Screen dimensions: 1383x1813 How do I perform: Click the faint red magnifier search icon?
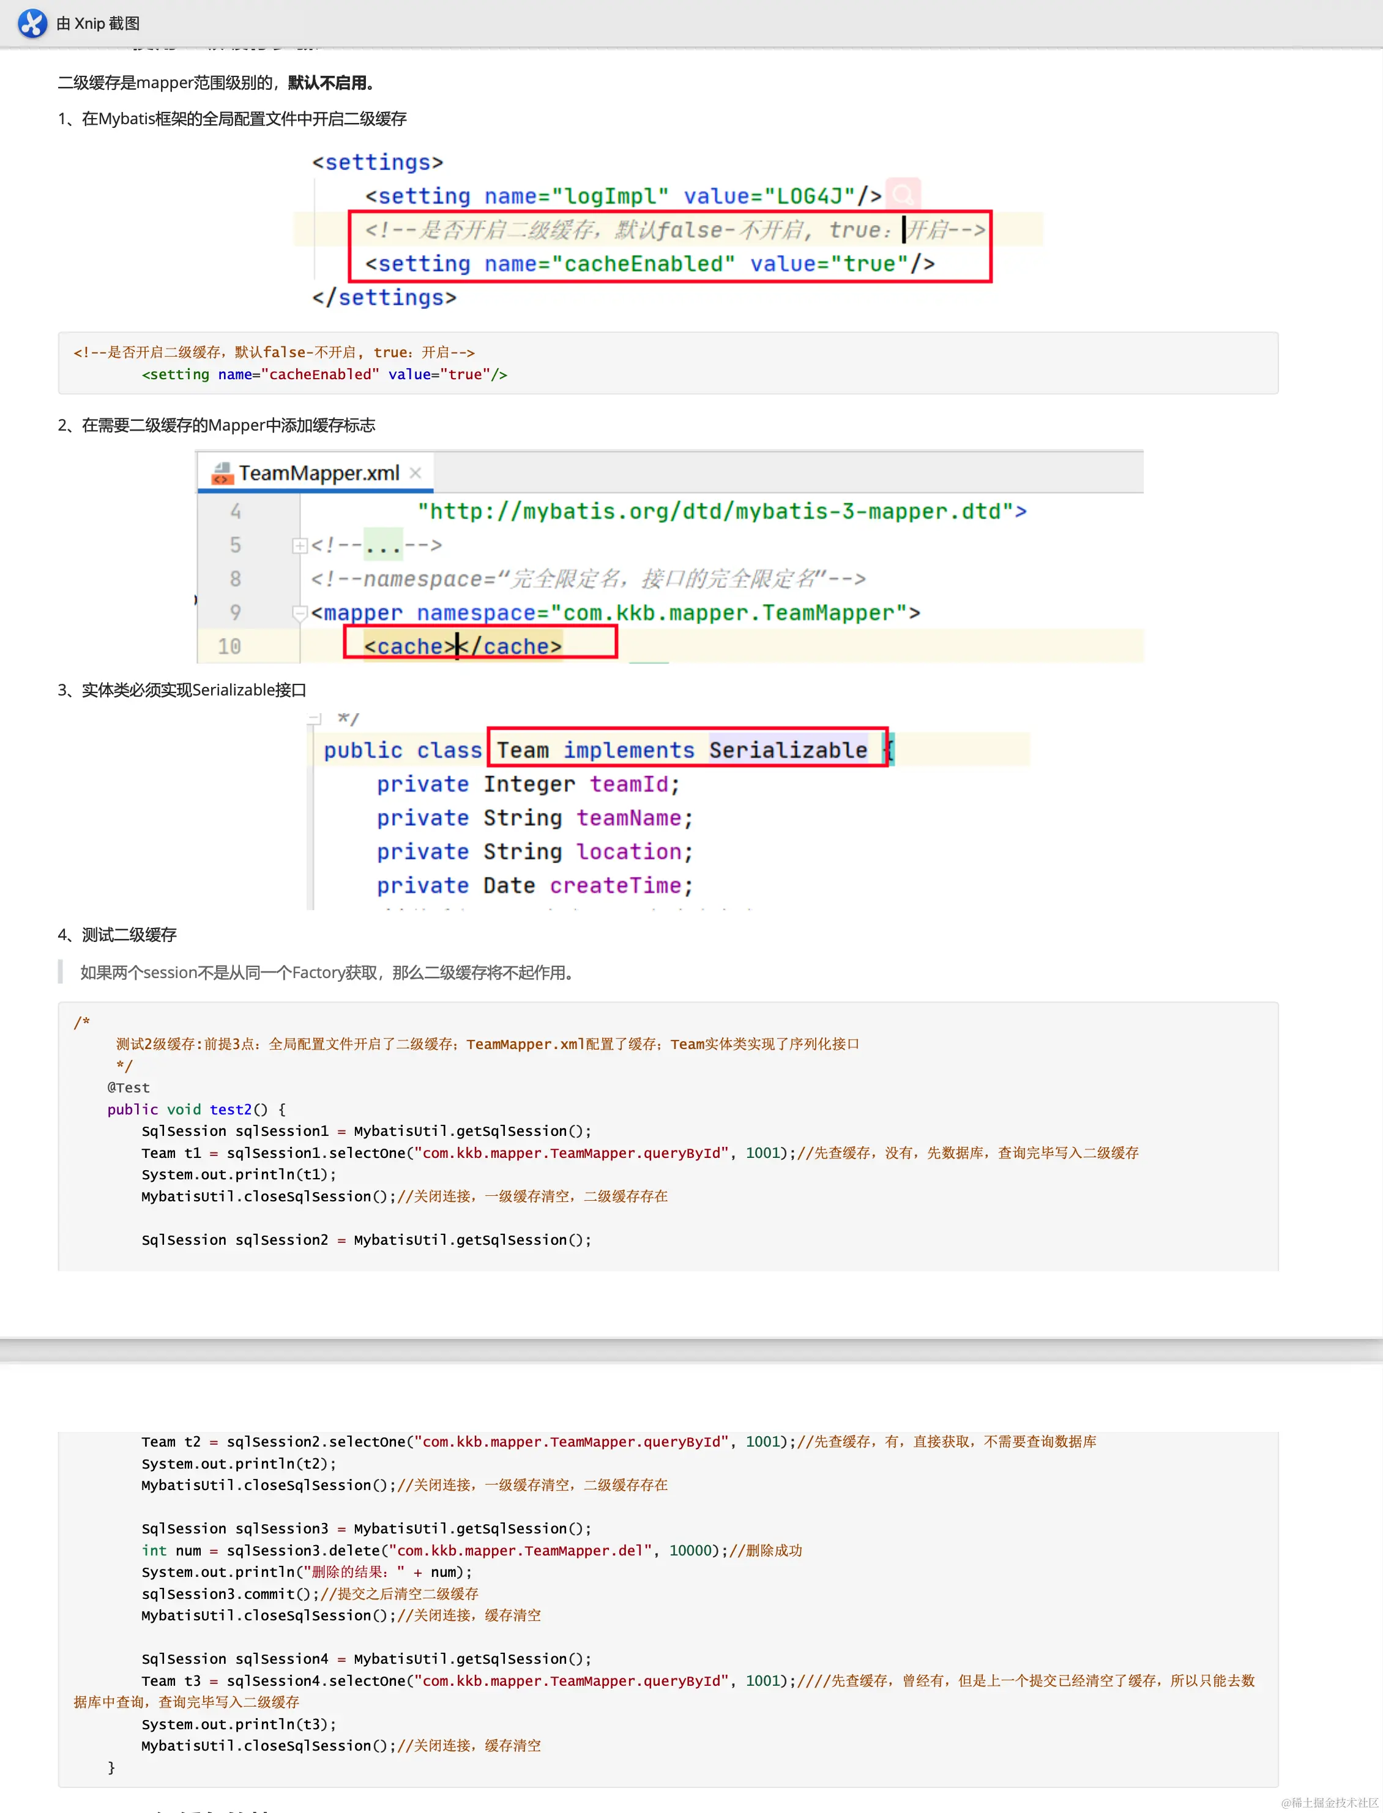coord(903,195)
